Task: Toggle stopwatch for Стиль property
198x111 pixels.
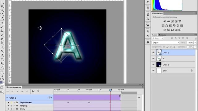Action: tap(17, 109)
